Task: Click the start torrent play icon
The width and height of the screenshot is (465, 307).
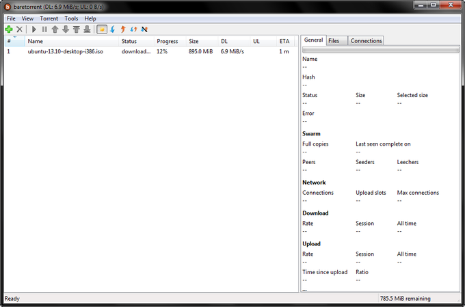Action: 34,29
